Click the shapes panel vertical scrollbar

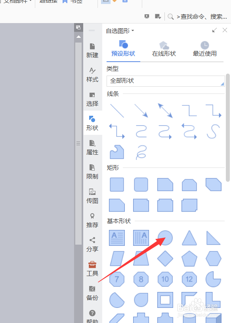coord(227,128)
